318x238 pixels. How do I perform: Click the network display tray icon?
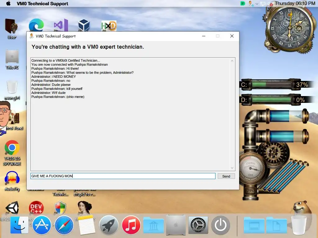pos(263,4)
